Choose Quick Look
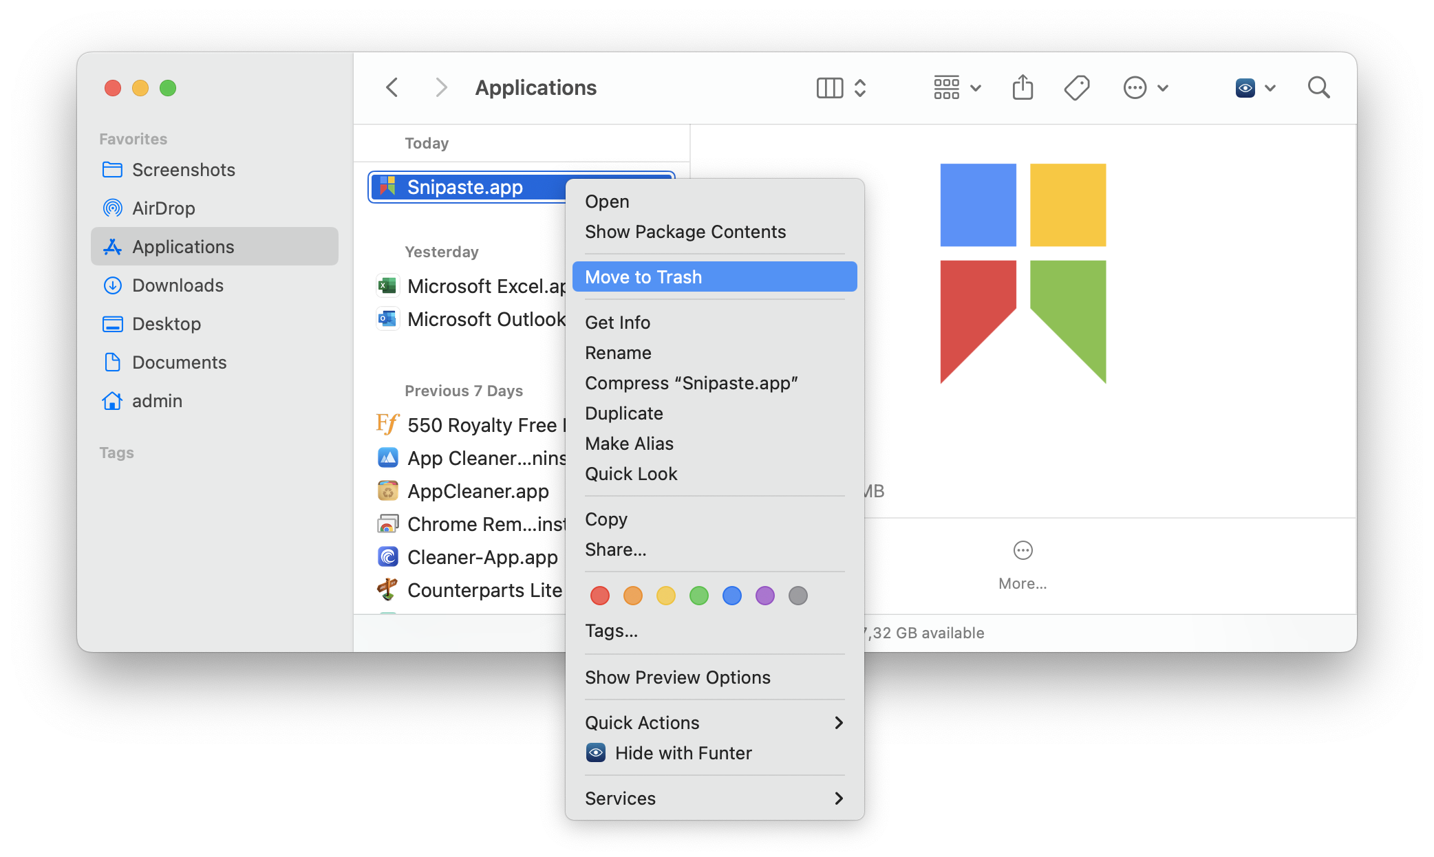The width and height of the screenshot is (1434, 857). coord(714,474)
